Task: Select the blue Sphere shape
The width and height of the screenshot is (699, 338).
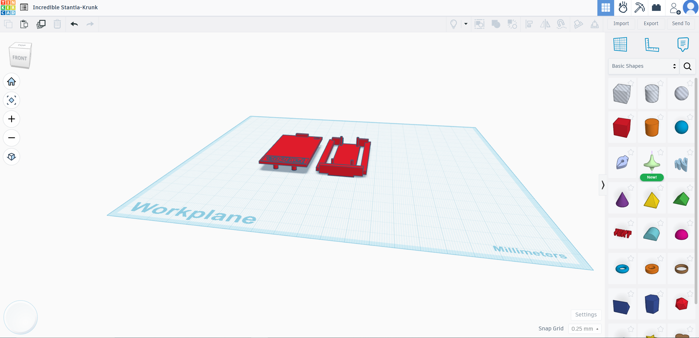Action: pos(681,127)
